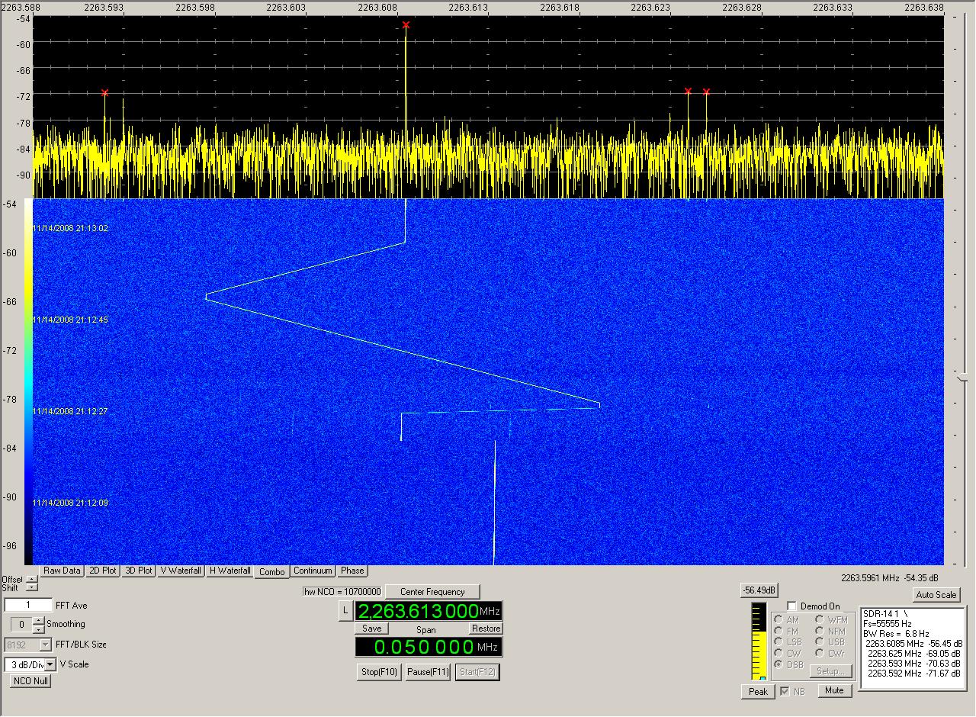The image size is (976, 717).
Task: Click the -56.49dB level readout button
Action: (759, 590)
